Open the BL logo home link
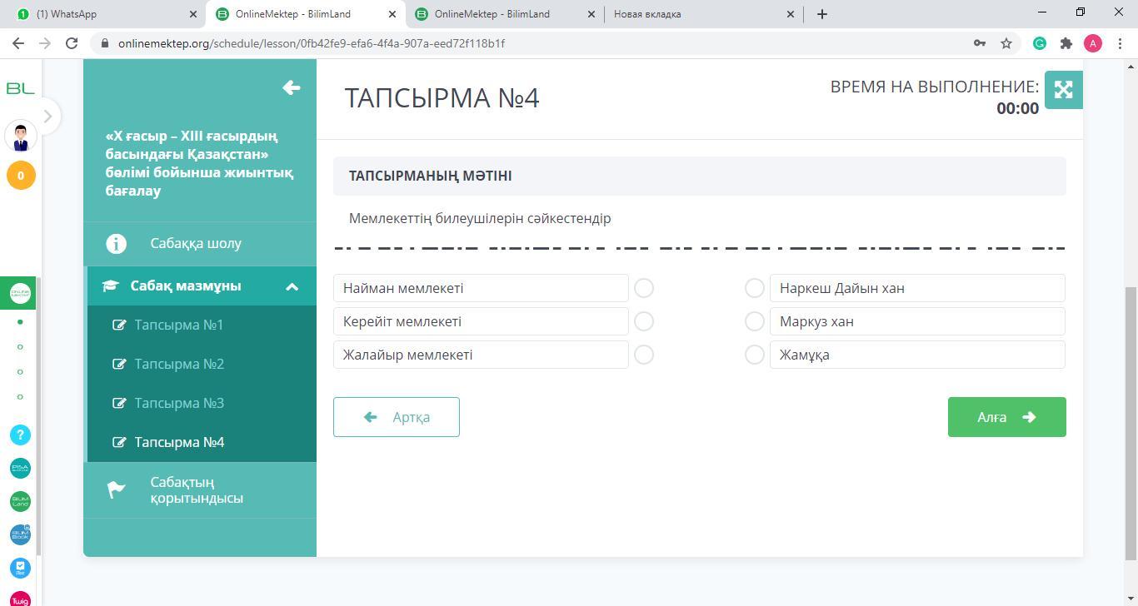Screen dimensions: 1138x606 tap(20, 88)
